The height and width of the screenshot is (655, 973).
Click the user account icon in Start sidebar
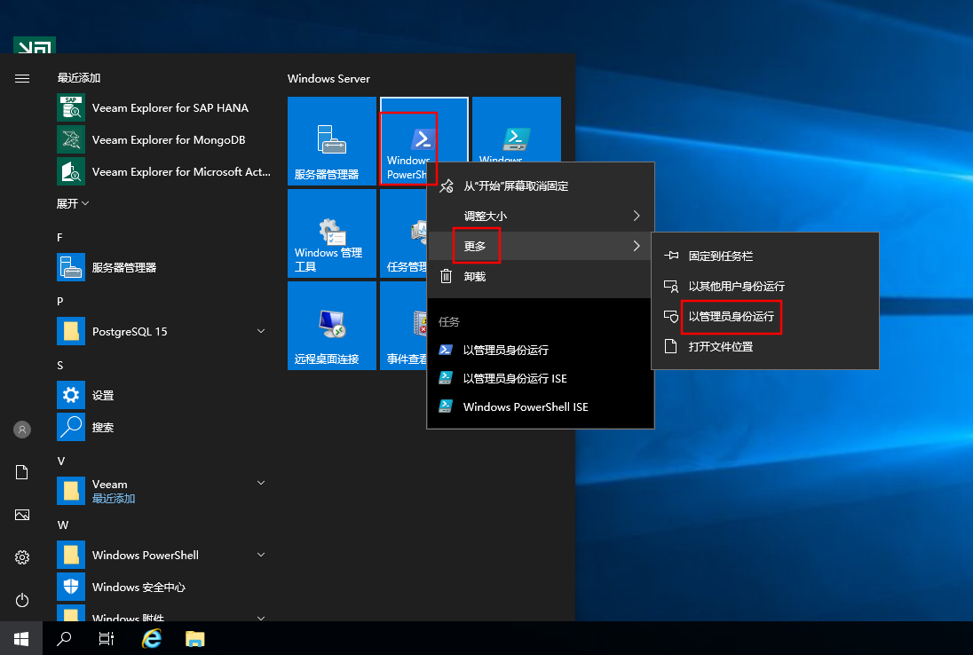tap(21, 430)
